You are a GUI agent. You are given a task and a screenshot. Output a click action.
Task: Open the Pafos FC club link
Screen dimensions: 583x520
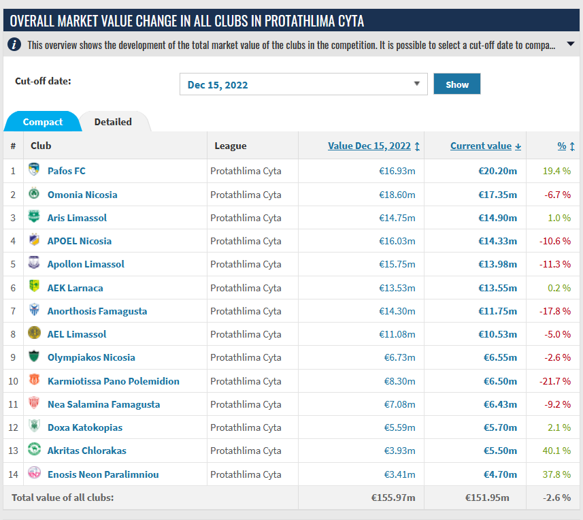click(67, 171)
